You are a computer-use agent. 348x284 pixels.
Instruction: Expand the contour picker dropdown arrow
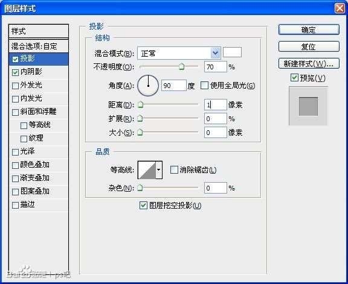(x=159, y=170)
